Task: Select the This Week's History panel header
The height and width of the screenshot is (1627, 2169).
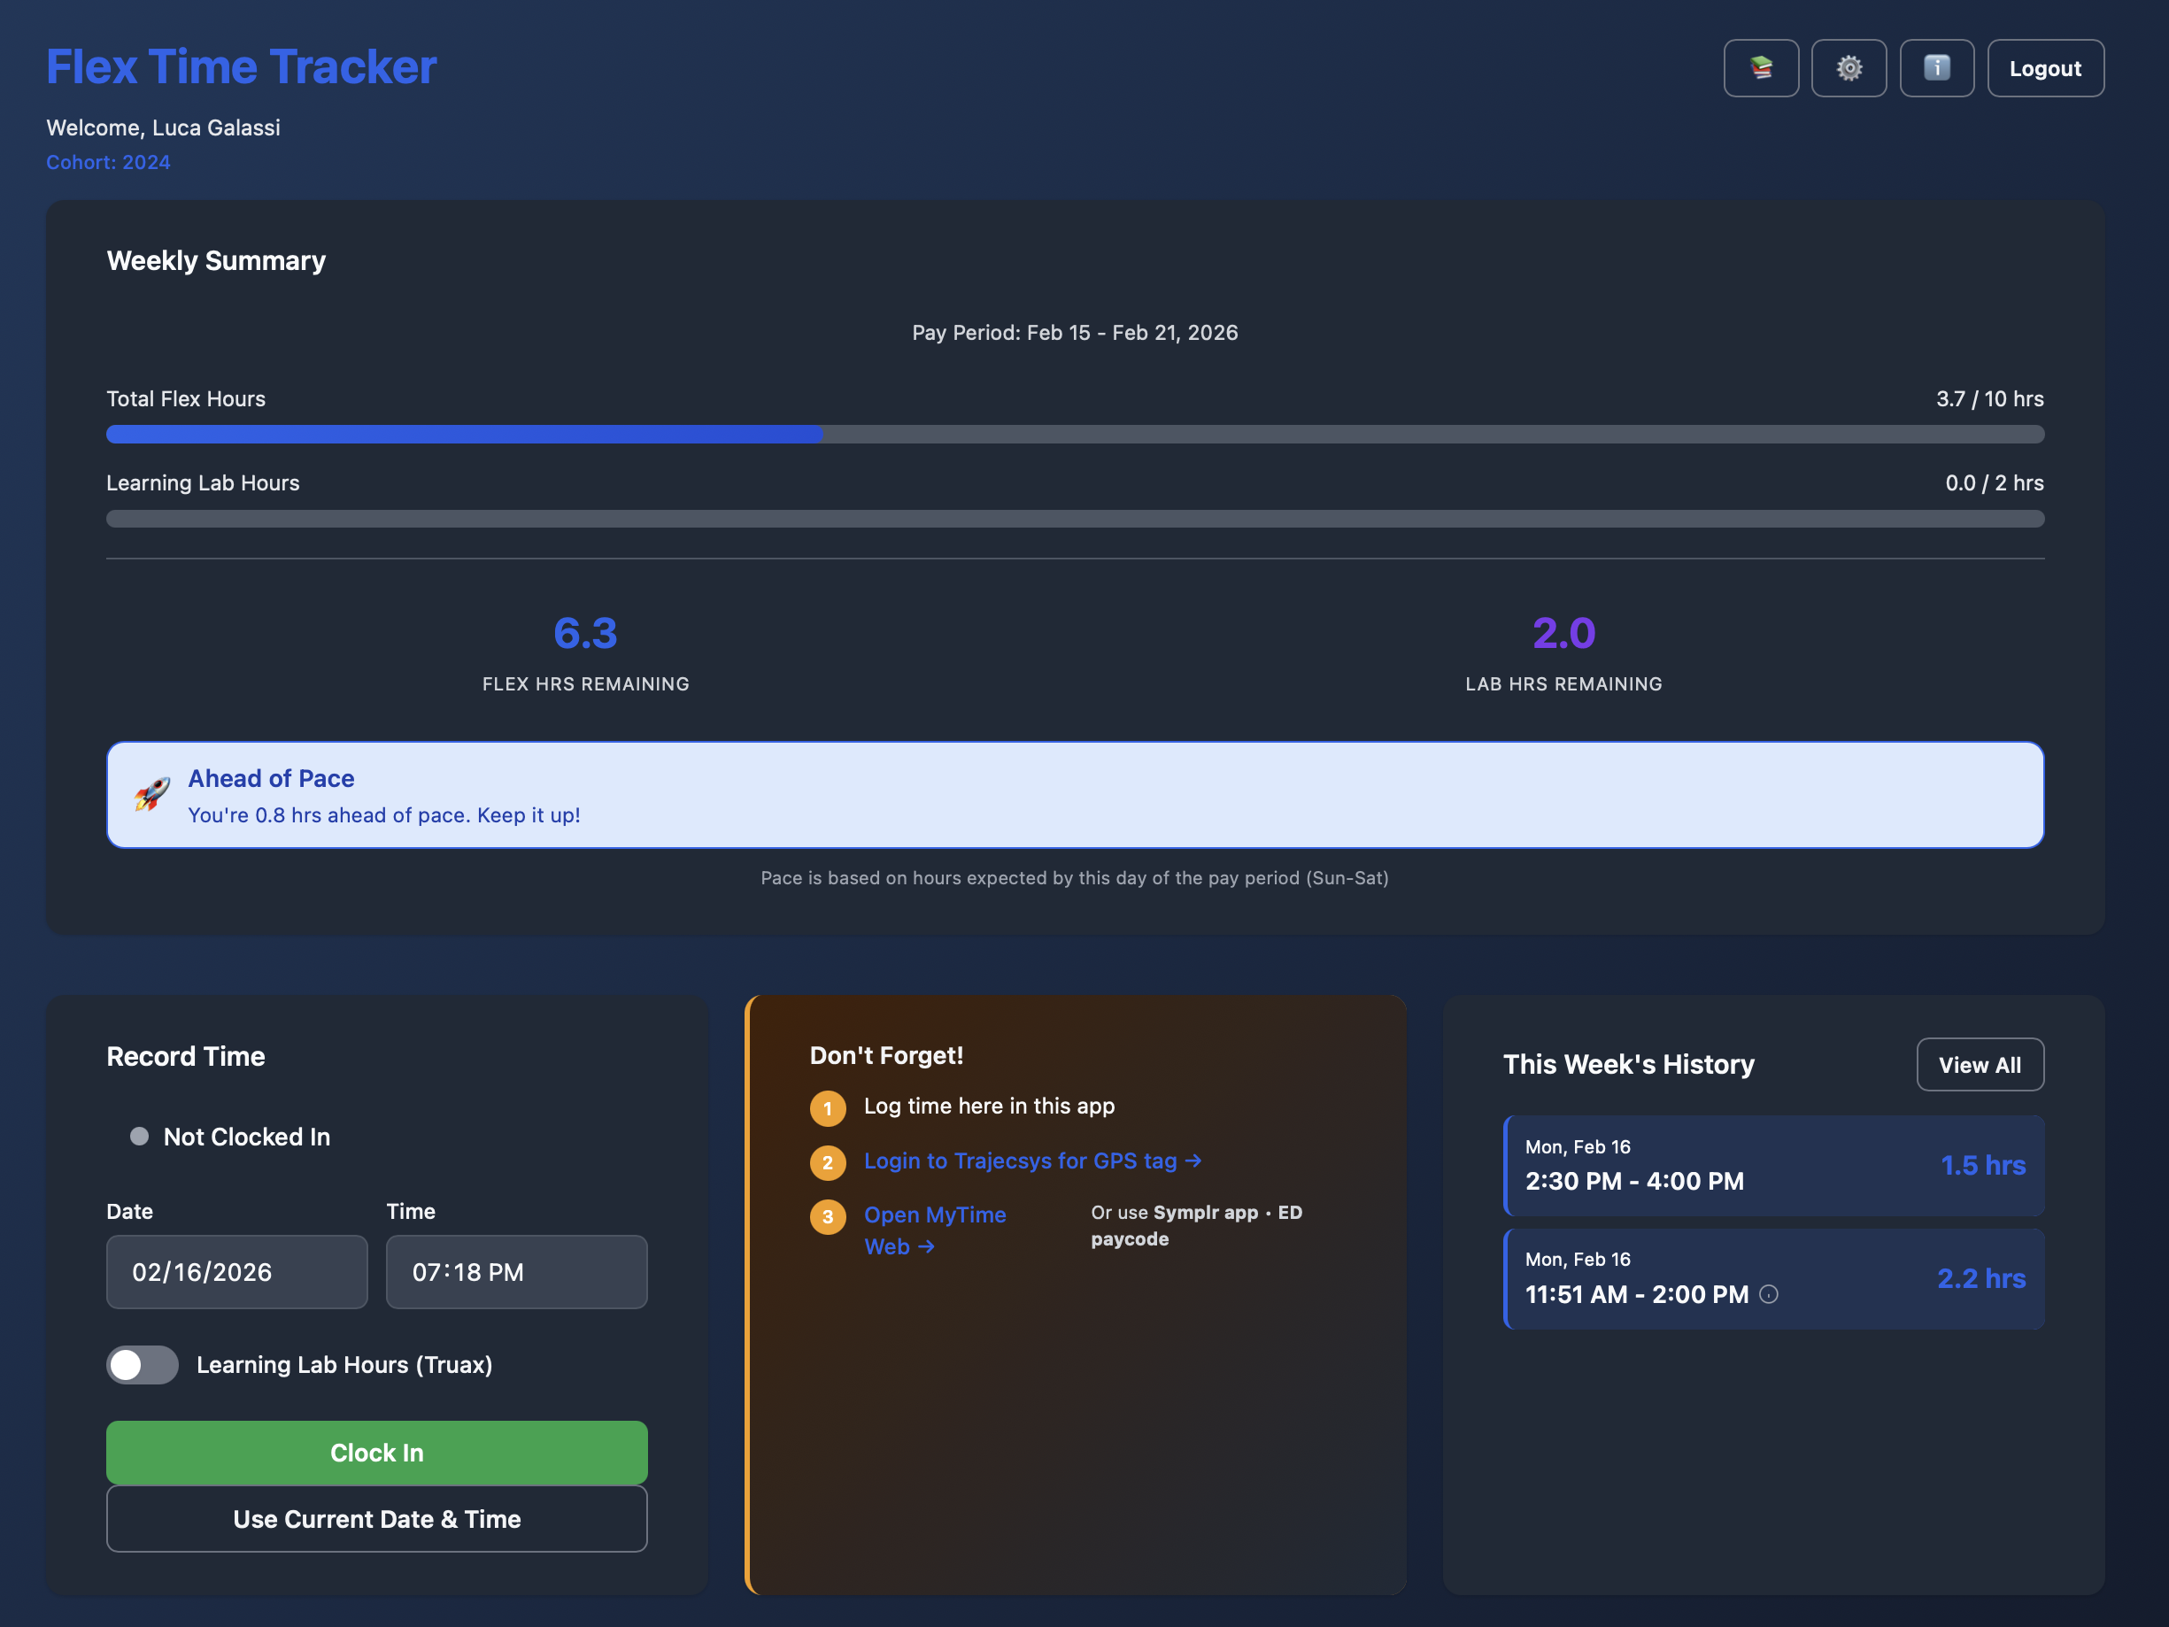Action: click(1630, 1064)
